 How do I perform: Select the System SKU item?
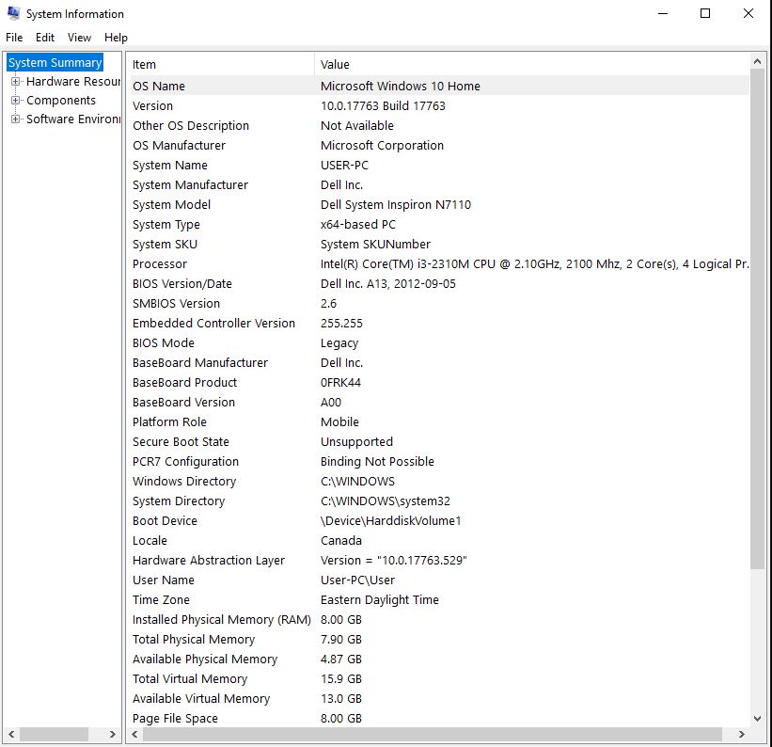click(x=165, y=244)
